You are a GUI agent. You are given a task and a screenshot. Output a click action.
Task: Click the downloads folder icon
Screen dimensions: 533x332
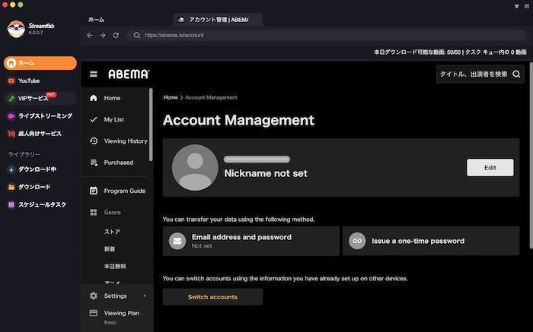11,187
